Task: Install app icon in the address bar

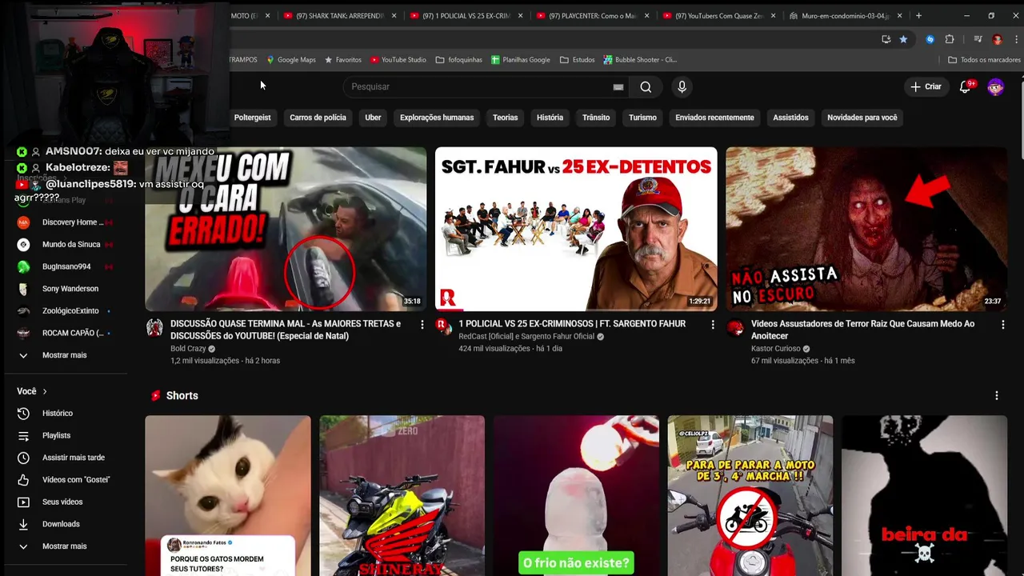Action: click(x=886, y=39)
